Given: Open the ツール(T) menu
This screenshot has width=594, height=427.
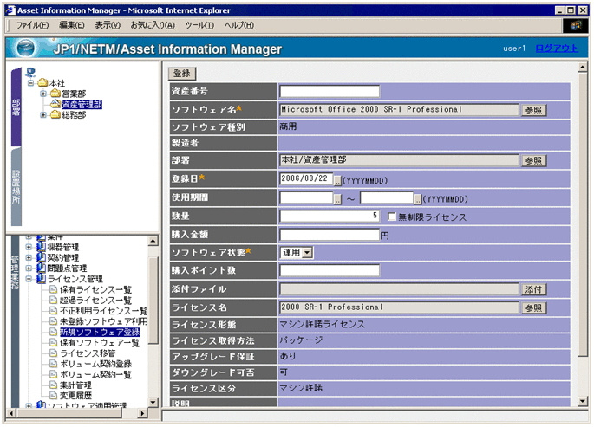Looking at the screenshot, I should (199, 25).
